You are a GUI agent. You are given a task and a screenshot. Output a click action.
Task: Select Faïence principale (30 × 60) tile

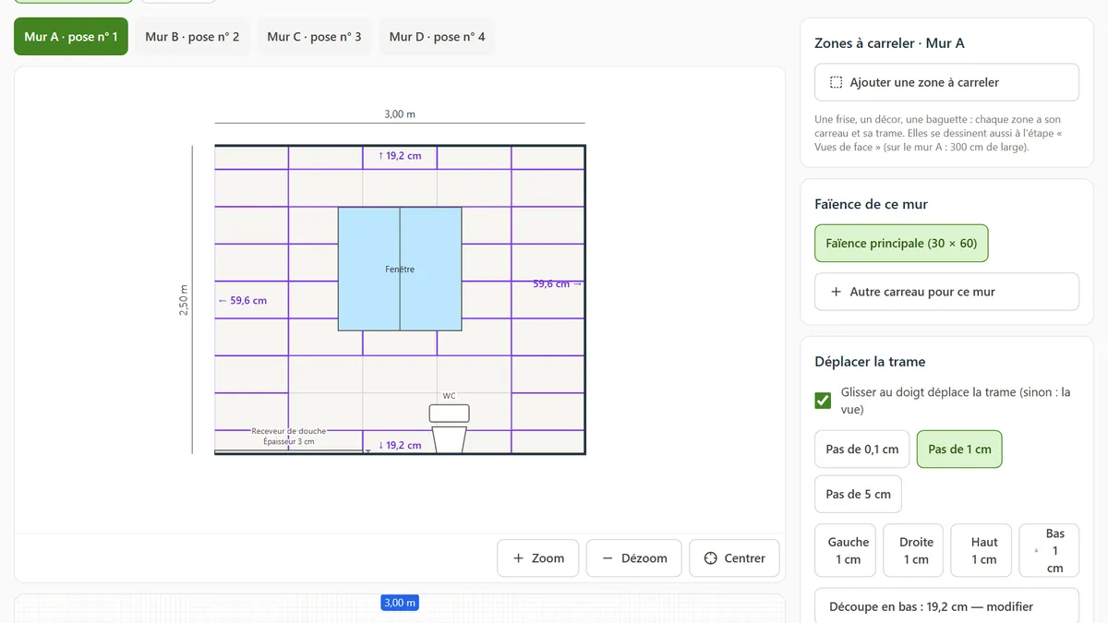coord(901,244)
